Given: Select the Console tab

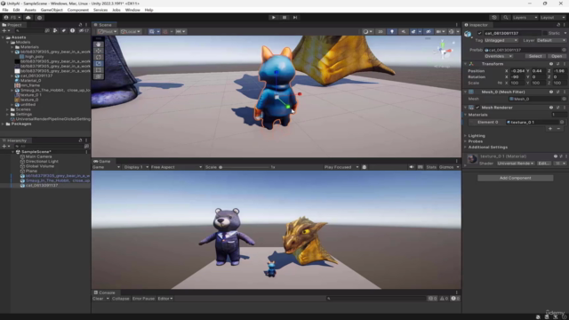Looking at the screenshot, I should click(x=105, y=292).
